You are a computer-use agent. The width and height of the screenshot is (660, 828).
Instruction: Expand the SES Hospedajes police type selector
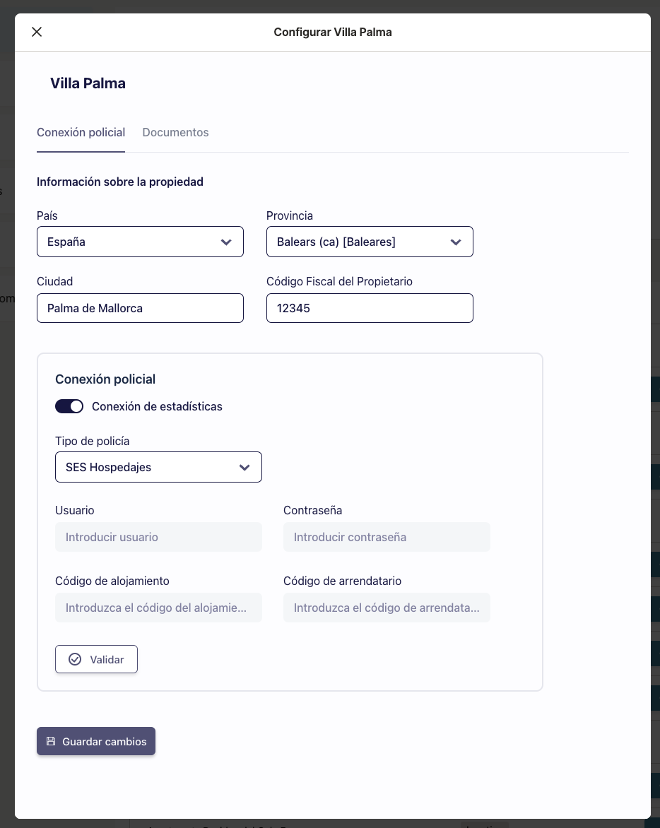(x=158, y=467)
